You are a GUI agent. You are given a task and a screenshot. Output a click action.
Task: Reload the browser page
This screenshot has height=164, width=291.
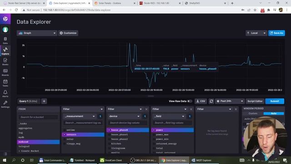pyautogui.click(x=16, y=10)
